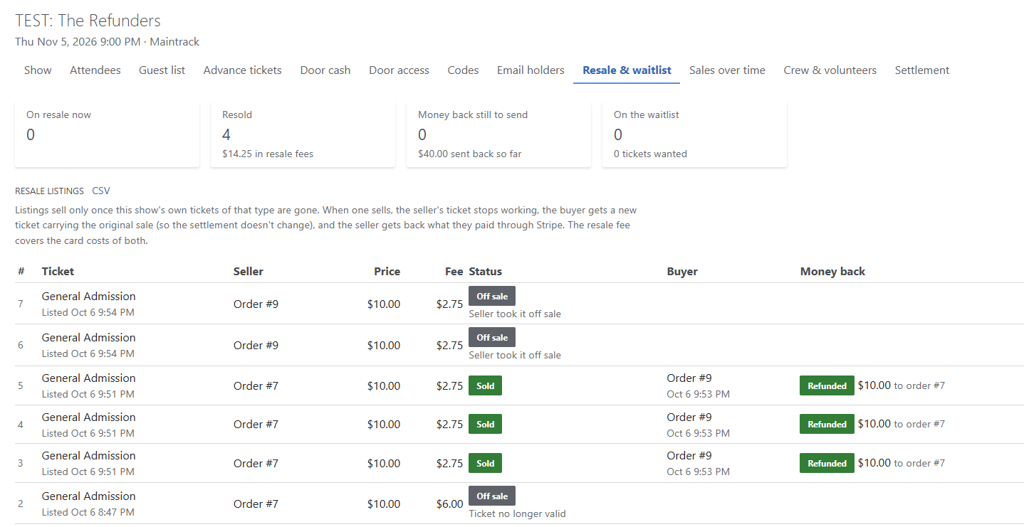
Task: Switch to the Settlement tab
Action: pyautogui.click(x=922, y=70)
